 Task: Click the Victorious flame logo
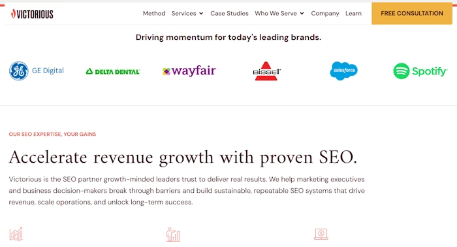[x=32, y=14]
